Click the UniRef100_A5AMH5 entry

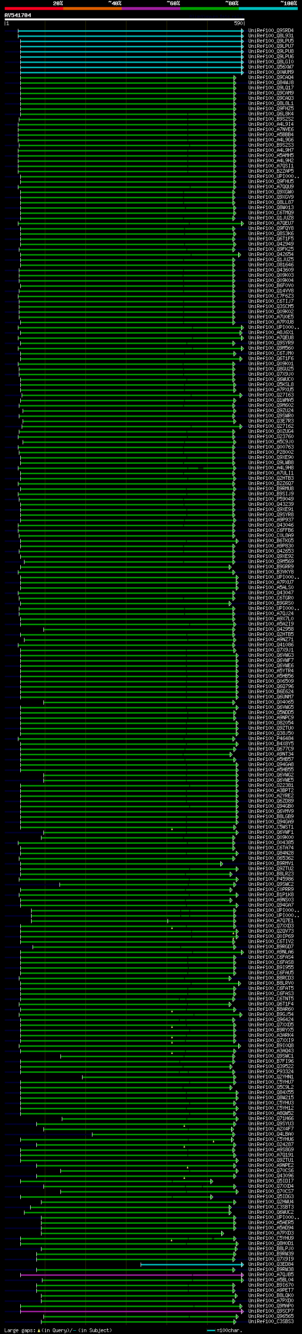[270, 155]
